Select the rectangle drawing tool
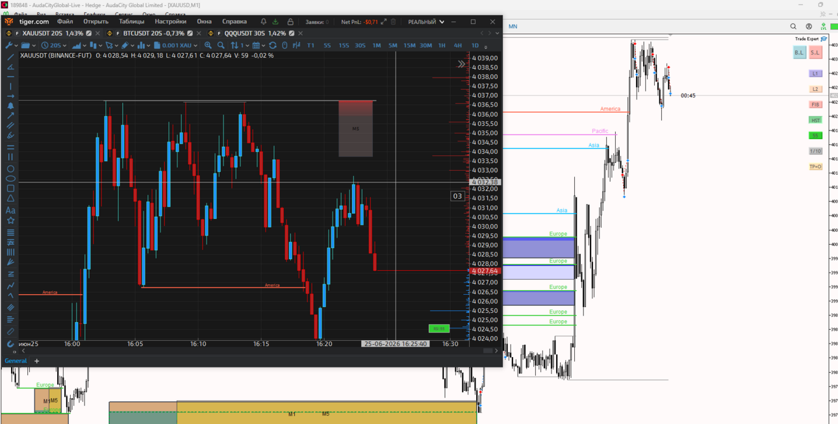Screen dimensions: 838x424 (10, 188)
